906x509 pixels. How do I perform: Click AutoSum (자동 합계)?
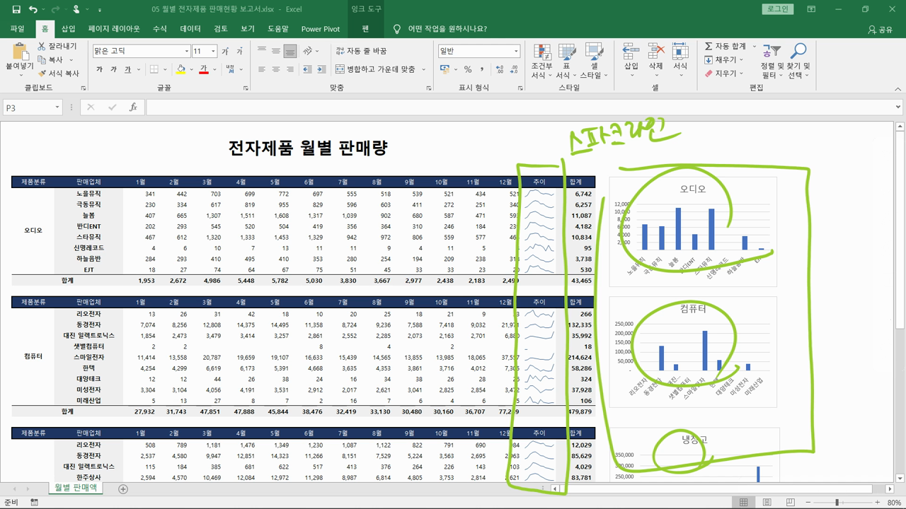tap(725, 47)
